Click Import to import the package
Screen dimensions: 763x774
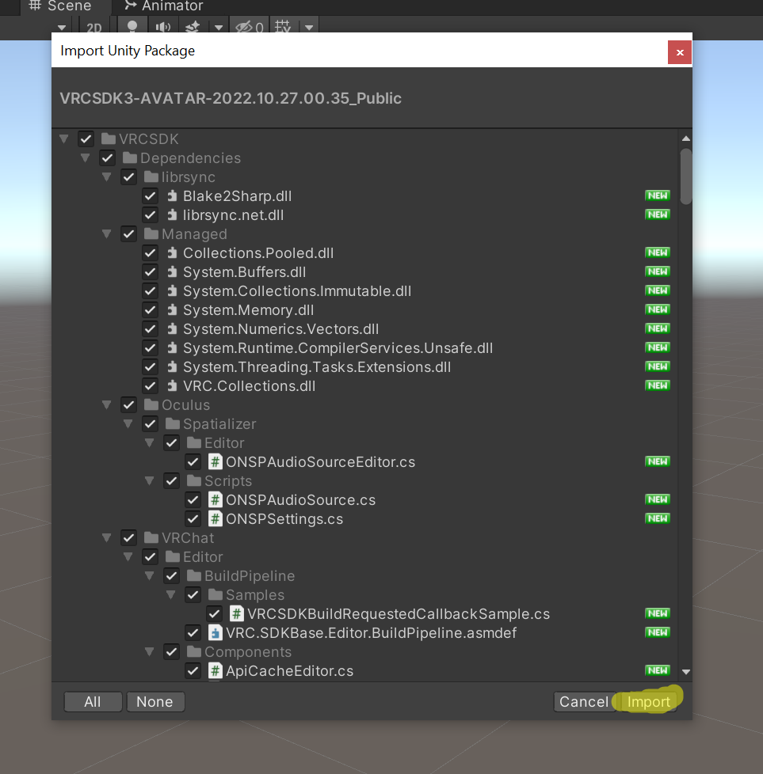click(x=648, y=701)
